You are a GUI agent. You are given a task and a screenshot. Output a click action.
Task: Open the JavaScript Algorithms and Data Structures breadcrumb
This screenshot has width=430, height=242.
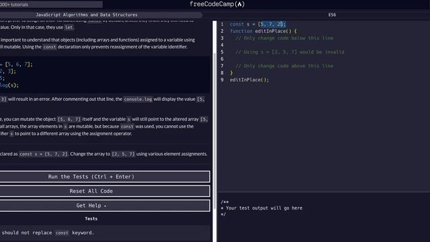pos(87,15)
